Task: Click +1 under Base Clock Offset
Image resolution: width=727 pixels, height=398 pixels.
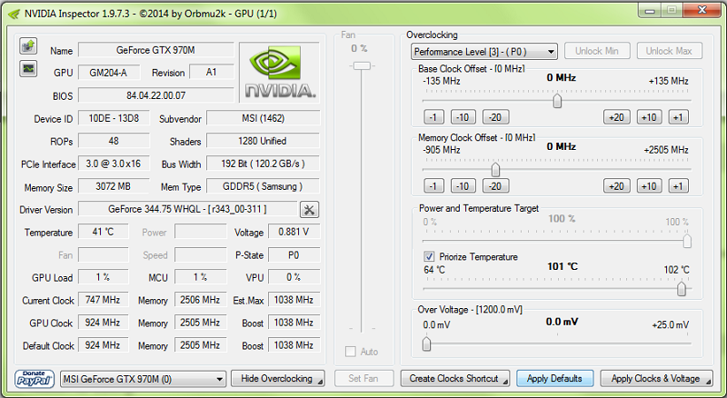Action: click(678, 117)
